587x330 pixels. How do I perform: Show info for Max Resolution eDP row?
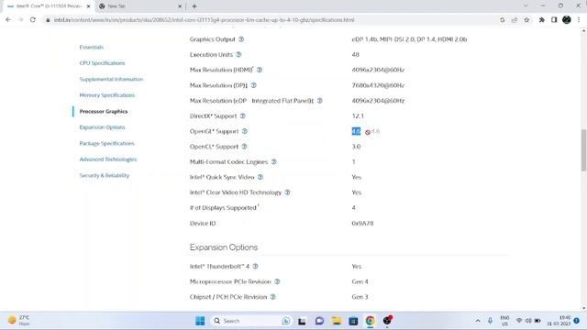320,101
